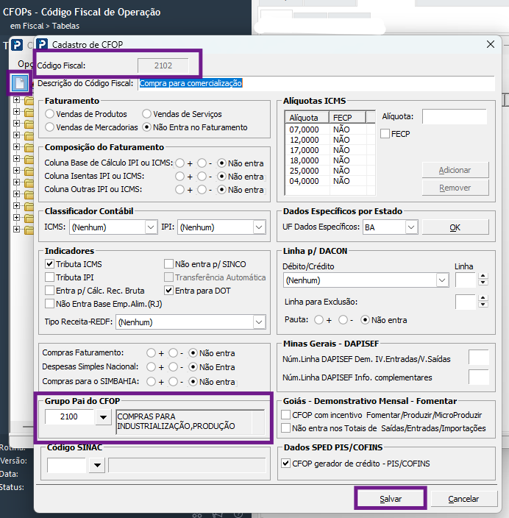Select Vendas de Mercadorias radio option
The width and height of the screenshot is (509, 518).
49,127
